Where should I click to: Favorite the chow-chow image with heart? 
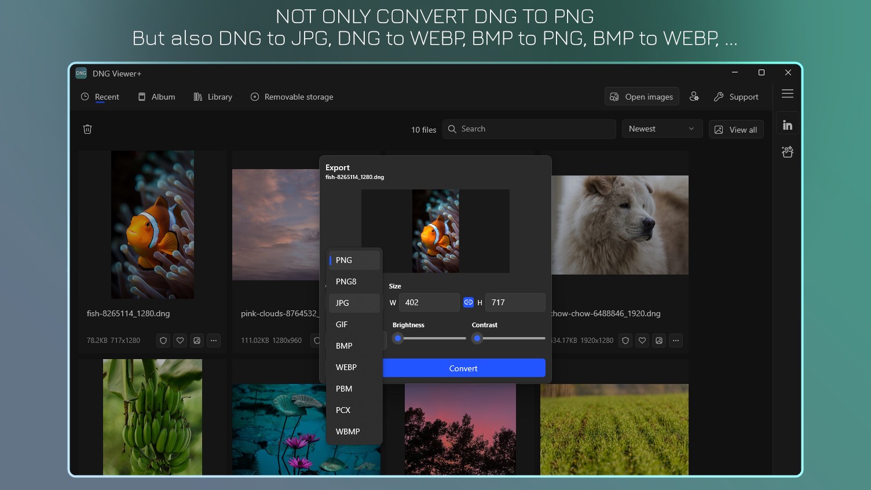coord(642,341)
